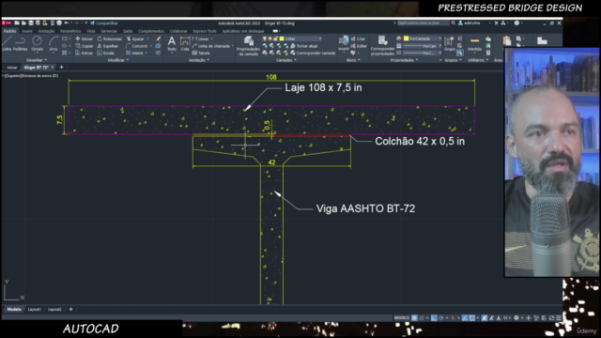Click the yellow Cotas layer color swatch
Viewport: 601px width, 338px height.
point(282,38)
